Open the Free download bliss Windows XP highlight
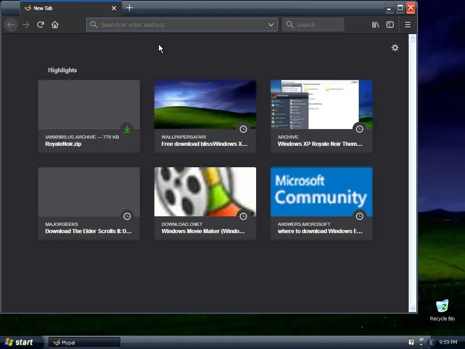The height and width of the screenshot is (349, 465). click(x=205, y=116)
